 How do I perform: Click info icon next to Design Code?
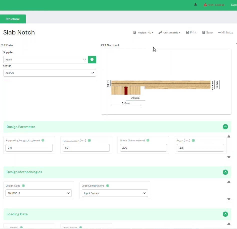pyautogui.click(x=23, y=186)
